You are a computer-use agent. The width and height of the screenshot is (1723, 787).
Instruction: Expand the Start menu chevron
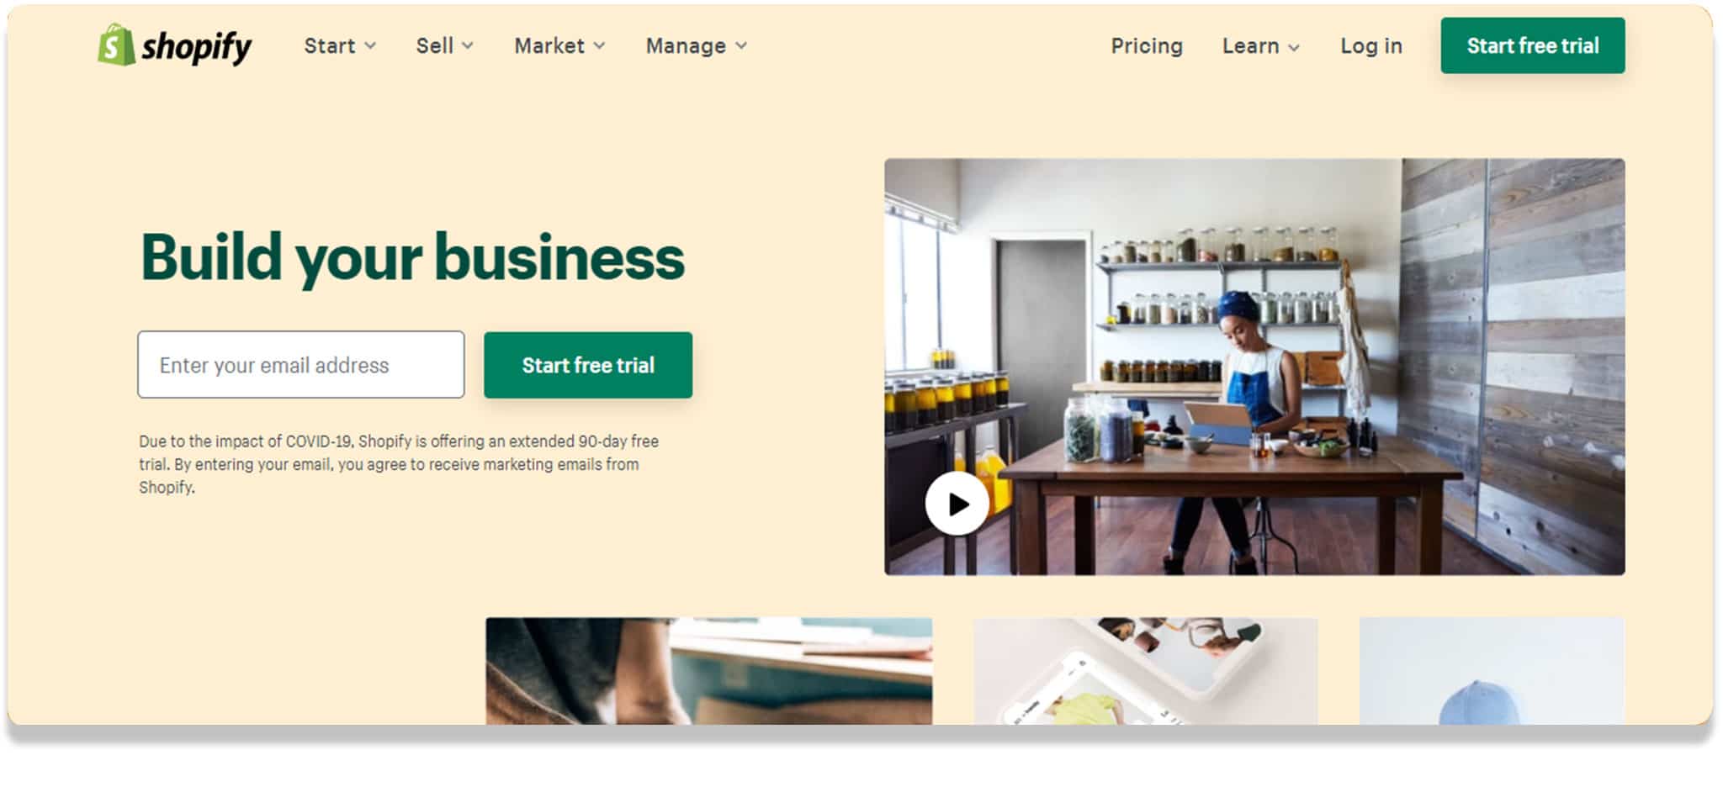tap(370, 46)
